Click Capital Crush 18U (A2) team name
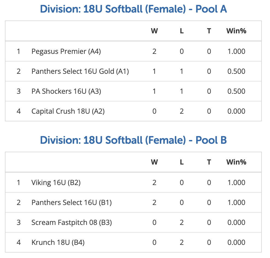The height and width of the screenshot is (258, 270). click(x=68, y=111)
